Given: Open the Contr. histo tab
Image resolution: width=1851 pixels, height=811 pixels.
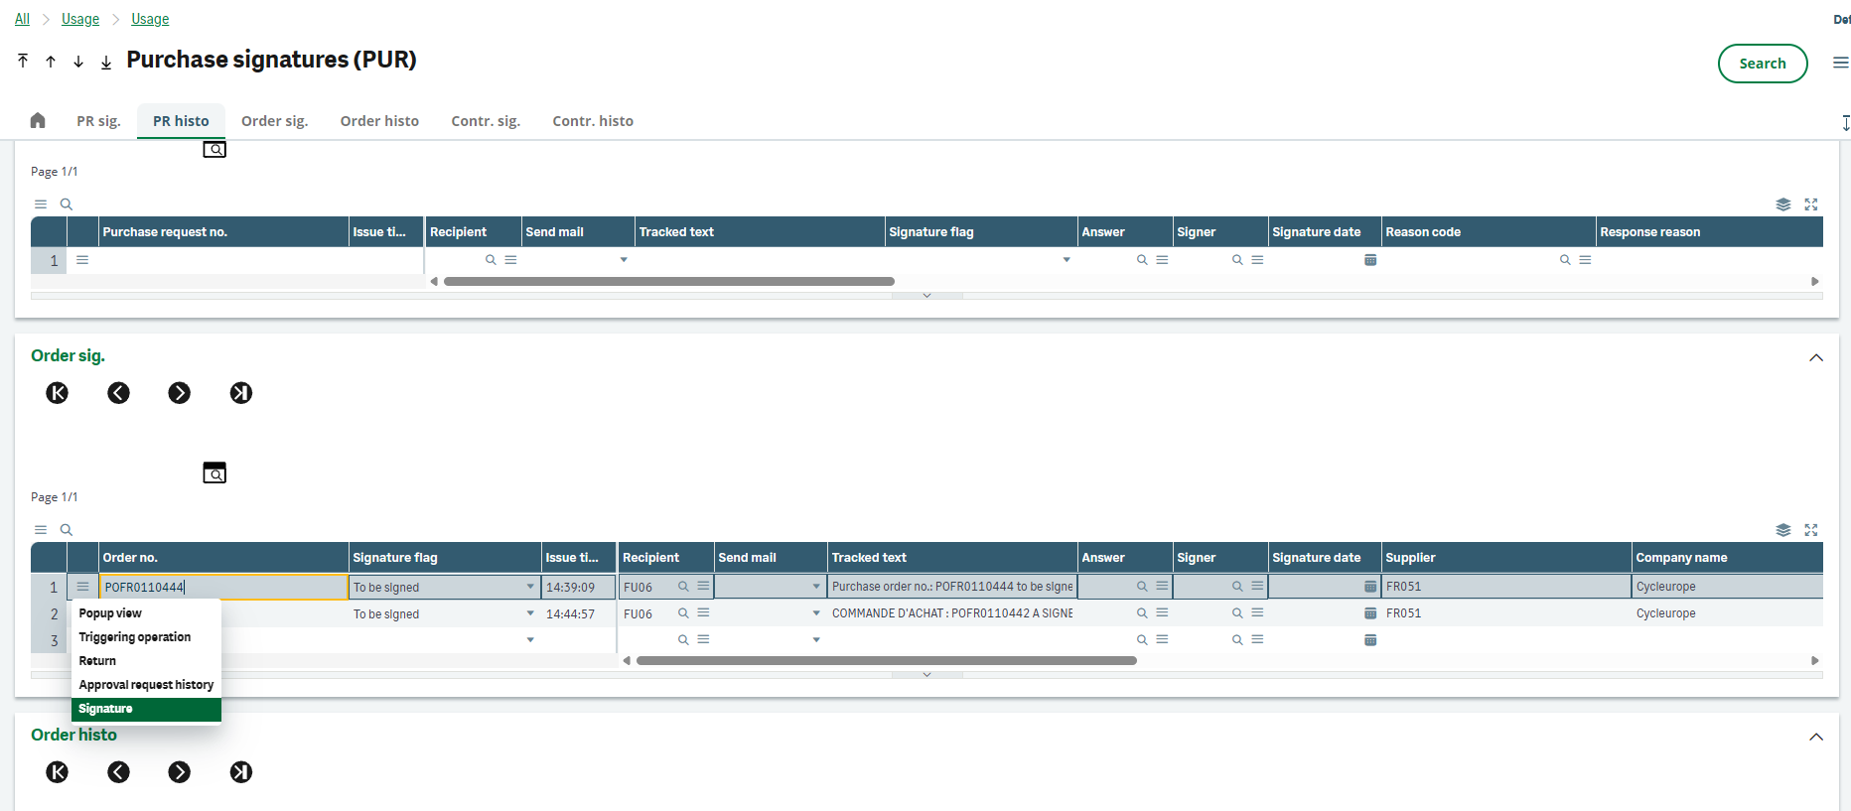Looking at the screenshot, I should (x=593, y=121).
